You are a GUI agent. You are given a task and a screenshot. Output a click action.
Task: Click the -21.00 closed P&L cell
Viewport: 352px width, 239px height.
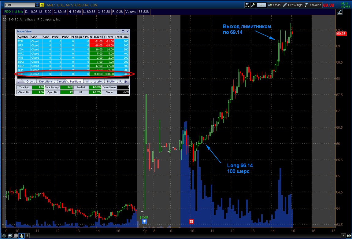(x=96, y=41)
